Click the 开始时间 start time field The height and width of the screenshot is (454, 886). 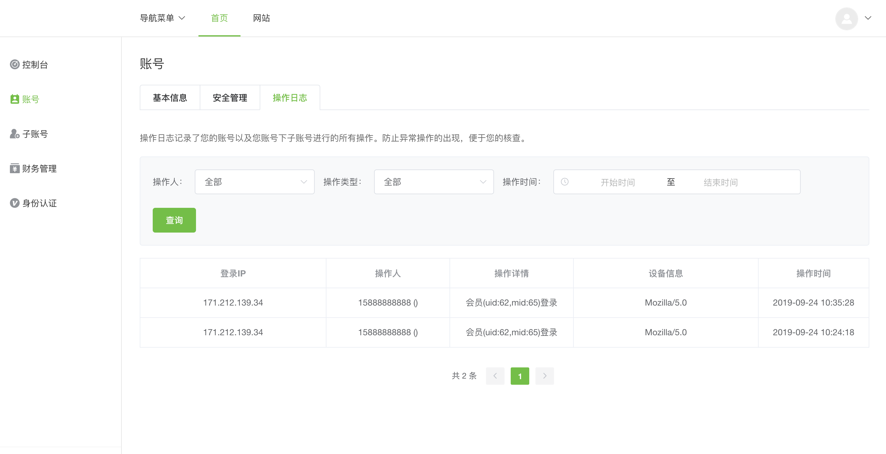(x=618, y=182)
